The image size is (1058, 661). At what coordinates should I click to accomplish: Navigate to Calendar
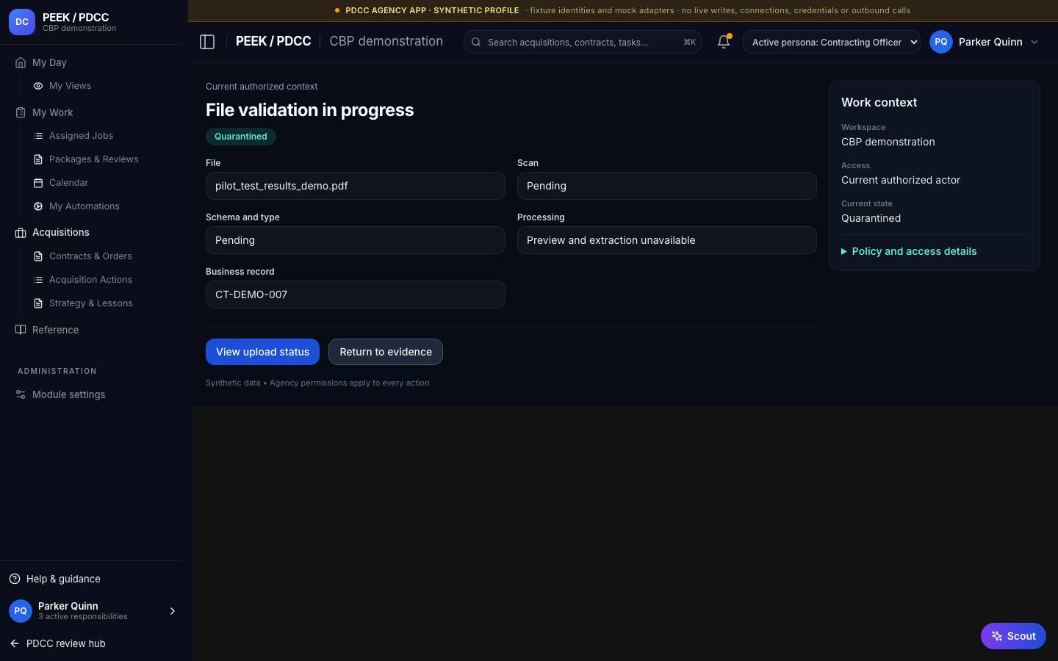(x=68, y=183)
